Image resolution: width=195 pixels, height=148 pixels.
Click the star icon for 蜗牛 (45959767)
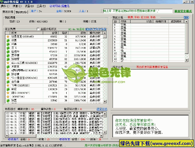point(8,93)
